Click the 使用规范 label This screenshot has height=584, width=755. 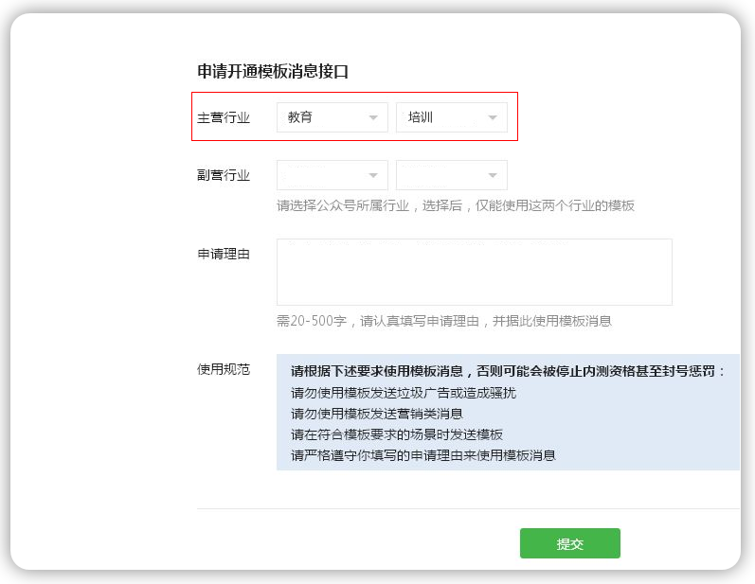(x=224, y=369)
